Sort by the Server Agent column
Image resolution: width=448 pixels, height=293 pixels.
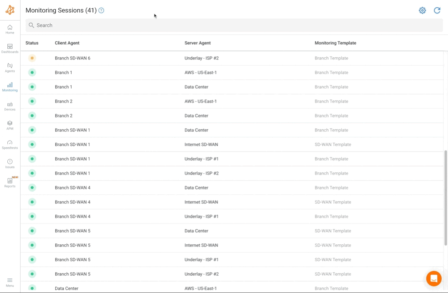coord(197,43)
